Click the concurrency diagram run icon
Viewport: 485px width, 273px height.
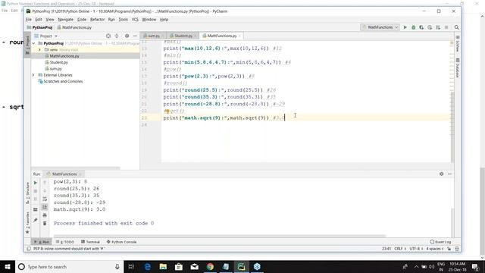click(438, 27)
